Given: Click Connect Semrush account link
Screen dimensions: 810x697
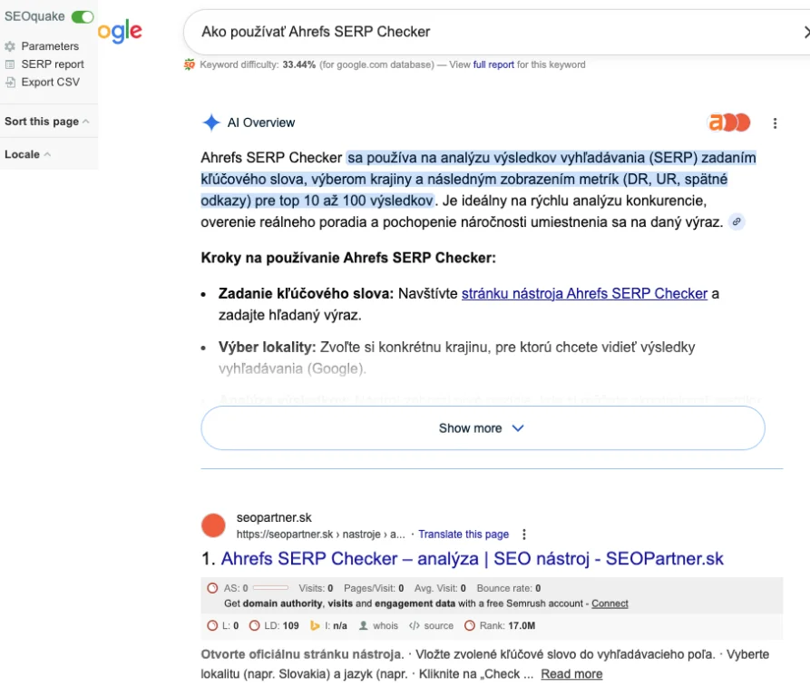Looking at the screenshot, I should tap(610, 604).
